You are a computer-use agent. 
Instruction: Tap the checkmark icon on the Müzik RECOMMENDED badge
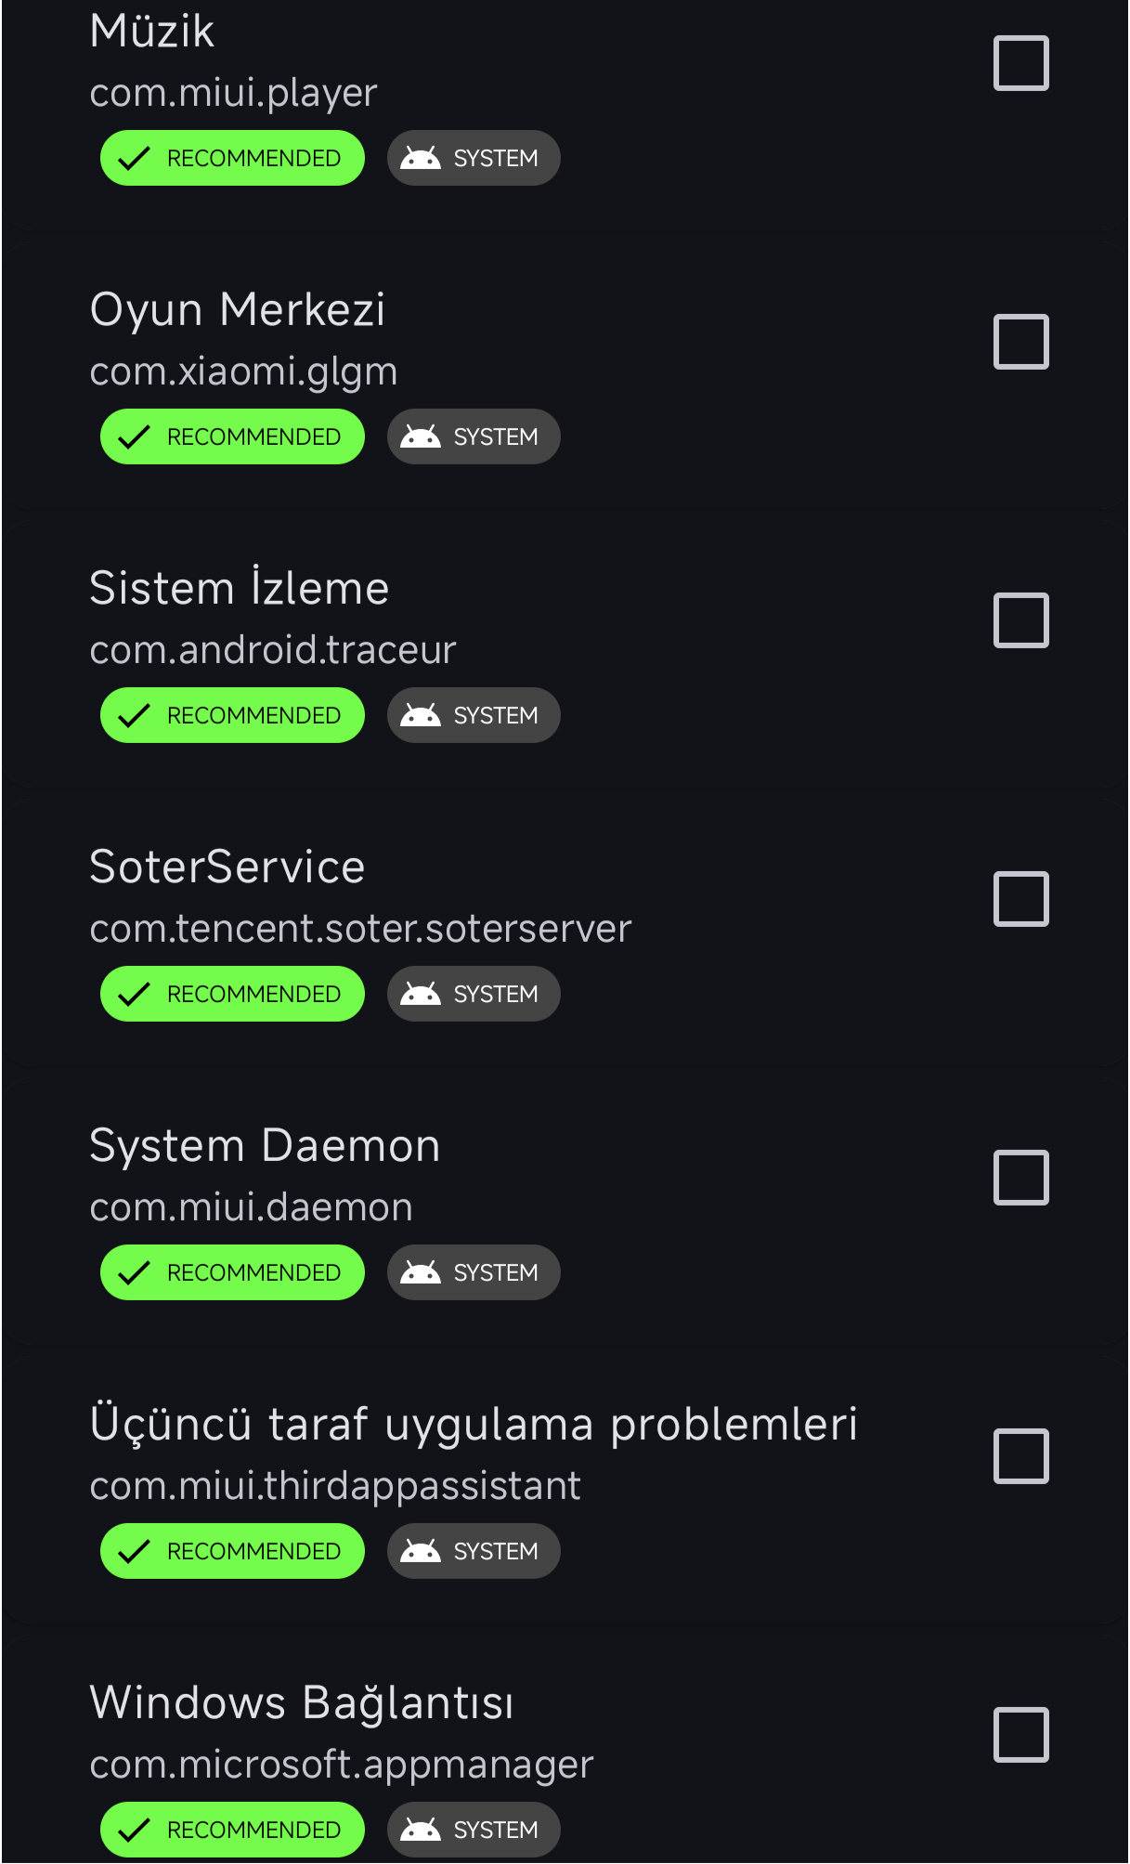coord(135,158)
